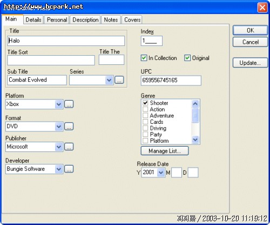Screen dimensions: 270x225
Task: Uncheck the Shooter genre
Action: [x=145, y=103]
